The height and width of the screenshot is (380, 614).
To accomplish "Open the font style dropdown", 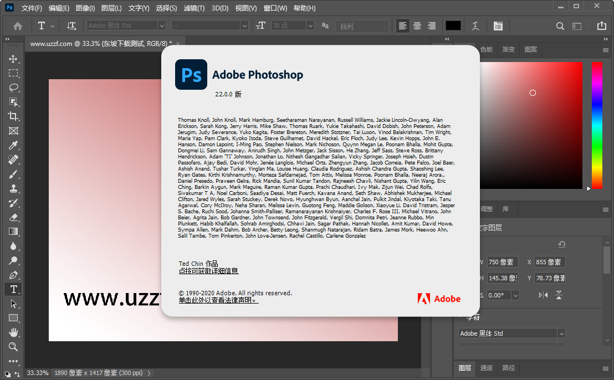I will (x=244, y=26).
